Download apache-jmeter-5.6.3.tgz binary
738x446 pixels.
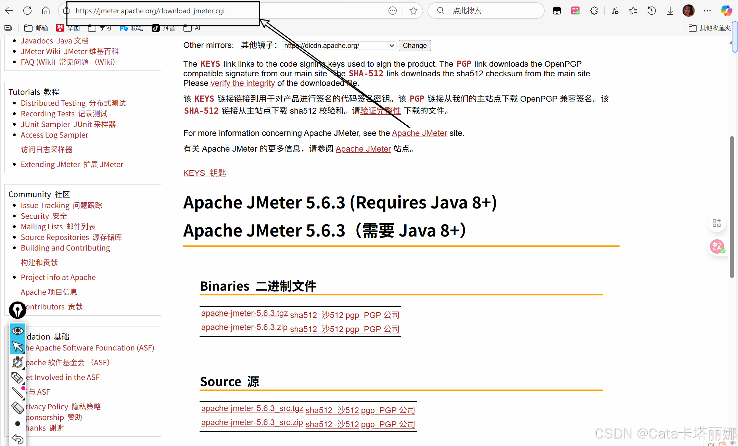pyautogui.click(x=244, y=313)
